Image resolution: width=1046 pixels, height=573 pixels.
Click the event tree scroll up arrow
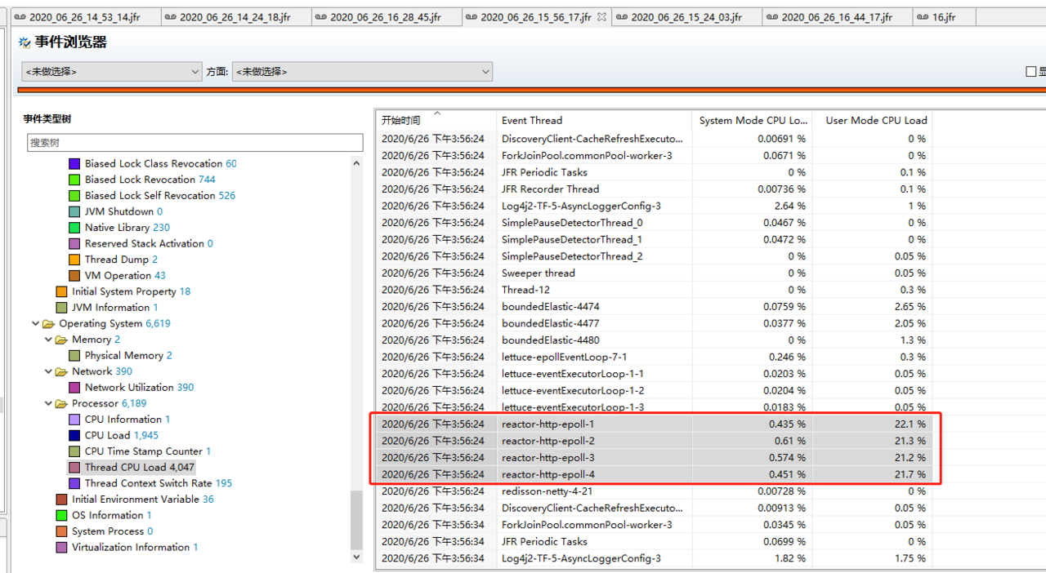(x=356, y=164)
